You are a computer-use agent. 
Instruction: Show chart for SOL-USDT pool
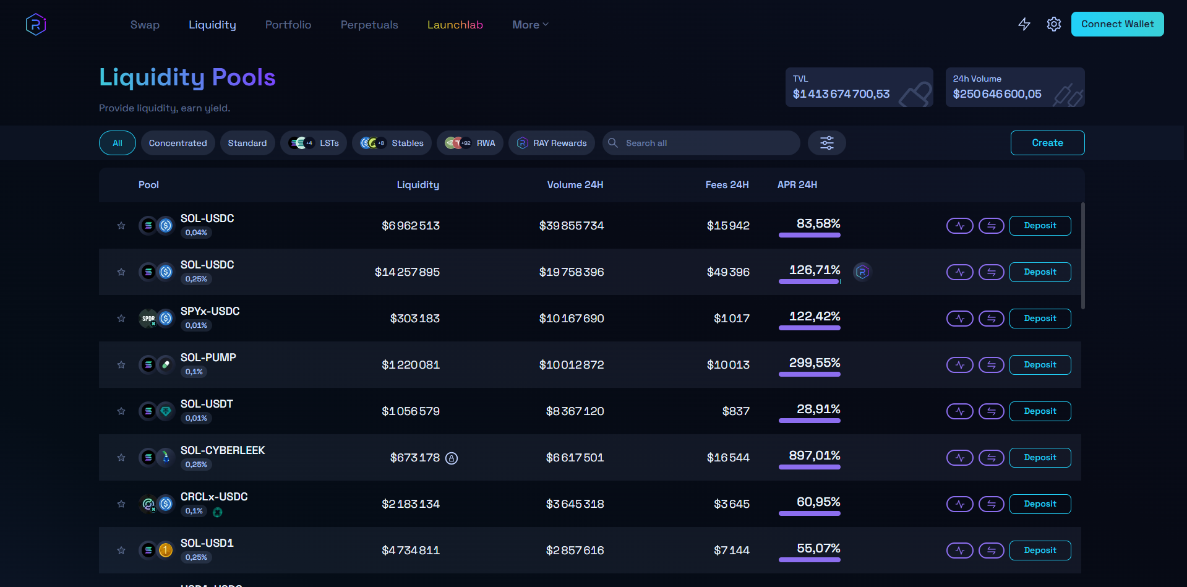(960, 411)
